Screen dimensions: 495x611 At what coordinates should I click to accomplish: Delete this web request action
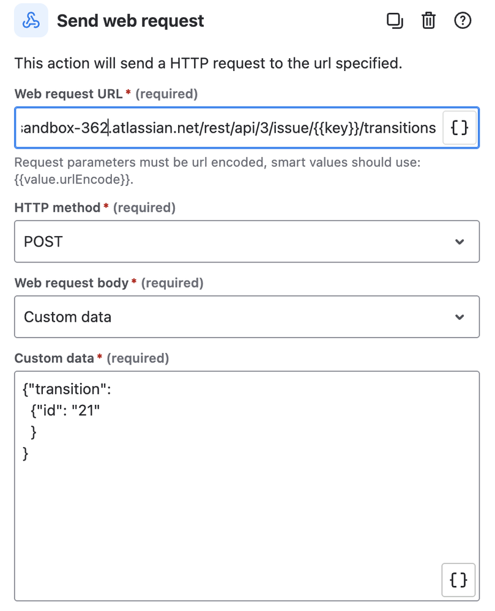pyautogui.click(x=428, y=21)
